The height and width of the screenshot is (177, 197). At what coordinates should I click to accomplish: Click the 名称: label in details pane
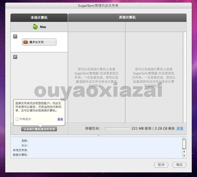pyautogui.click(x=25, y=141)
